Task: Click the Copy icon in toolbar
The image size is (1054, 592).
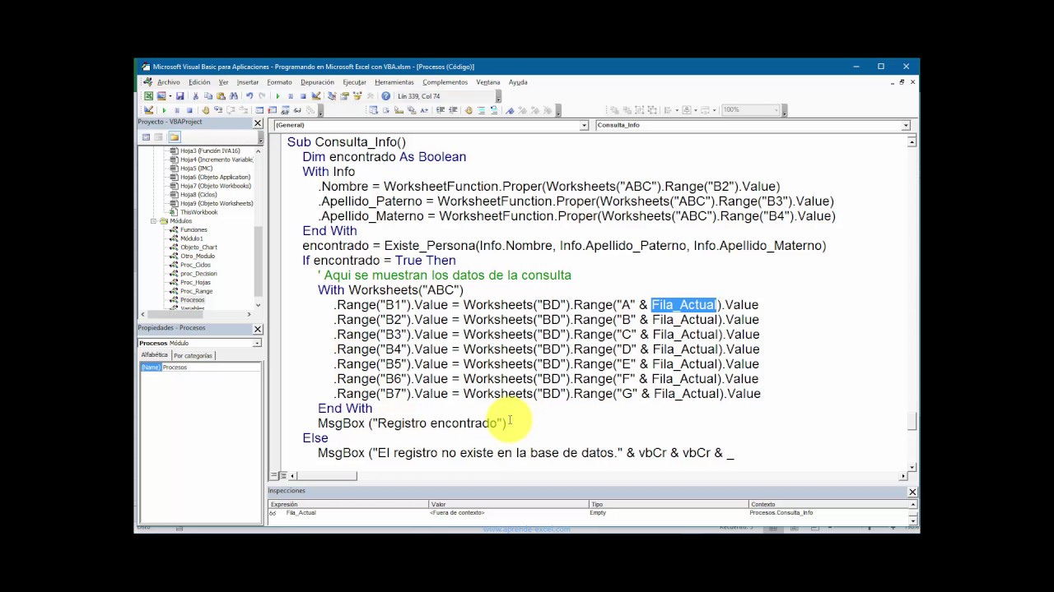Action: (x=208, y=96)
